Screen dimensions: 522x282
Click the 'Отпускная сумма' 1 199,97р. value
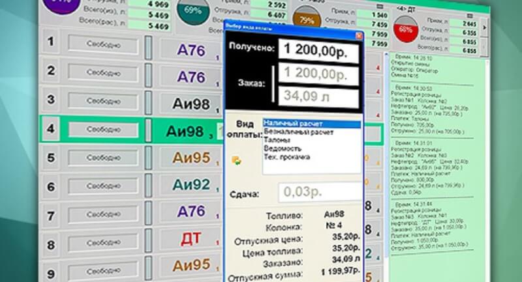(x=341, y=272)
